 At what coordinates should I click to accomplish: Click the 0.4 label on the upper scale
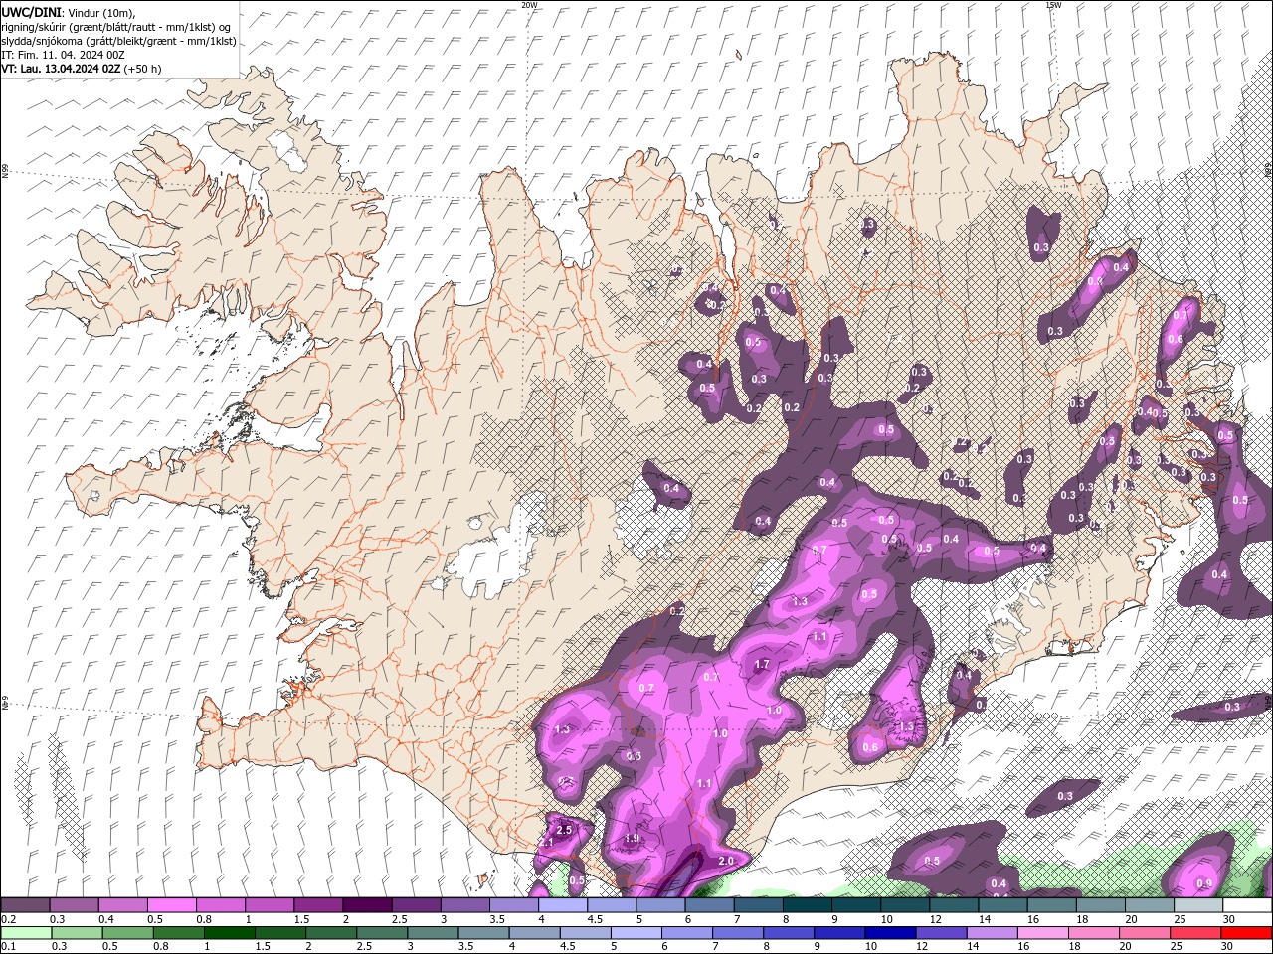pos(106,920)
